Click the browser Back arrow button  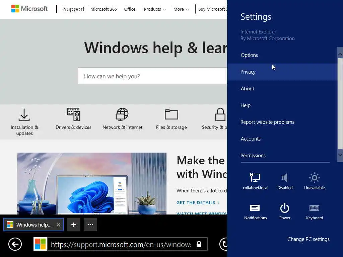[x=15, y=244]
